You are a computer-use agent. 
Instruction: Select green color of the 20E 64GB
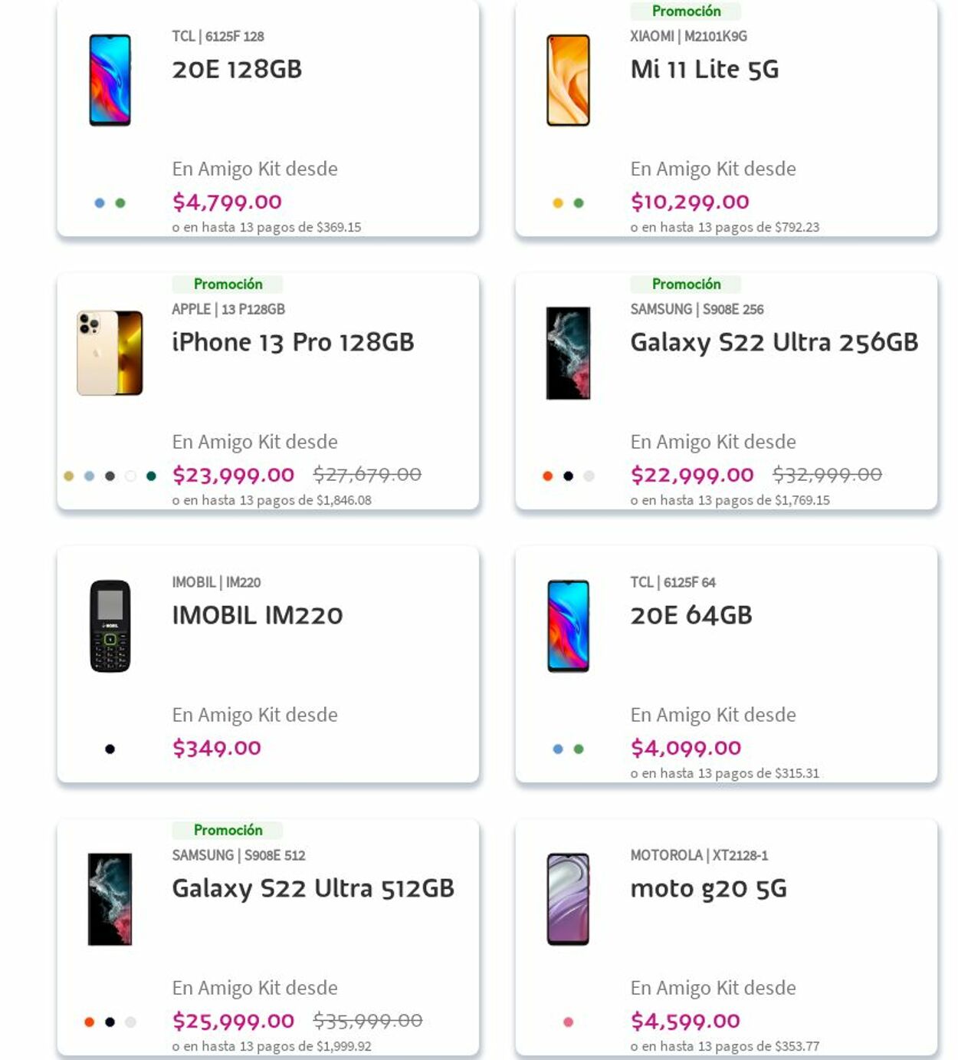579,749
